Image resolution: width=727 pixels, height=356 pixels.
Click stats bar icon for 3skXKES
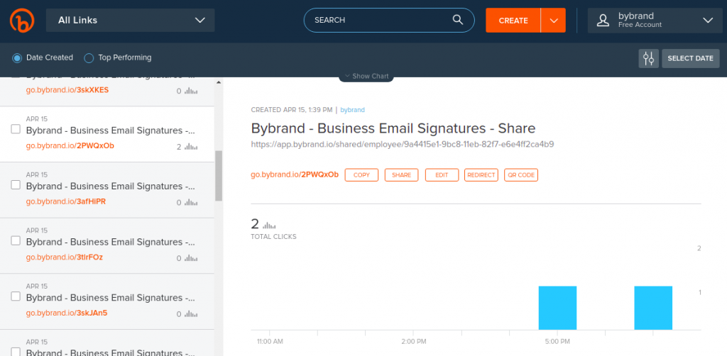(x=191, y=91)
